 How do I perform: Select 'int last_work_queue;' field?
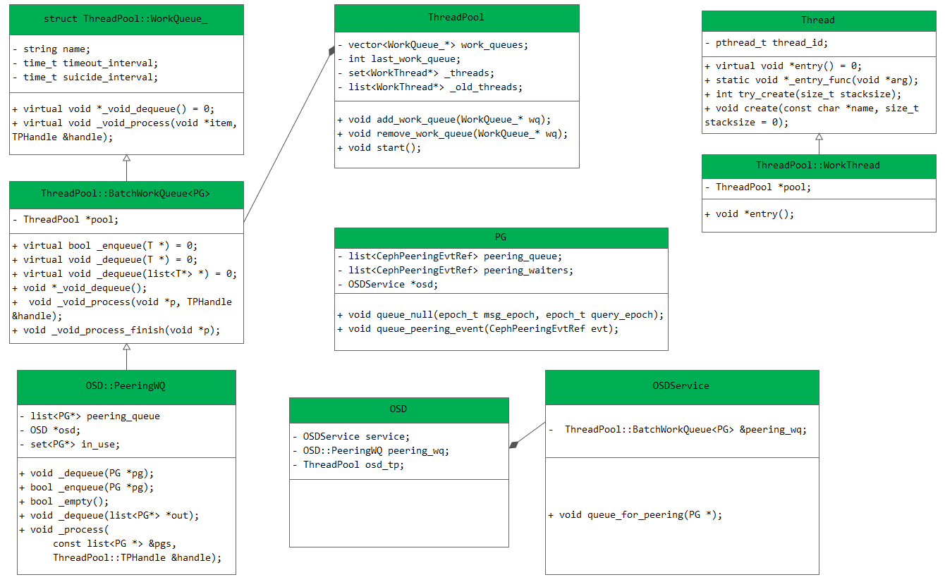[399, 58]
